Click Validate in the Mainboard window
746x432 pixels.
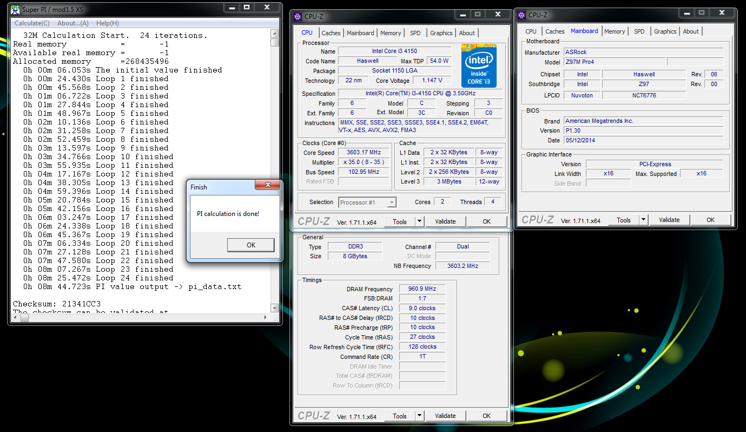point(669,220)
